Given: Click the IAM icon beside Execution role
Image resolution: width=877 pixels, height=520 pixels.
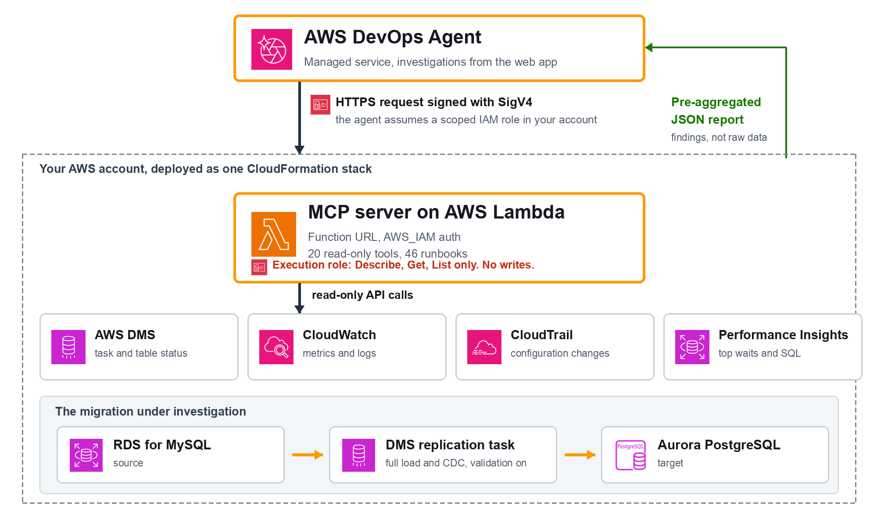Looking at the screenshot, I should (x=259, y=267).
